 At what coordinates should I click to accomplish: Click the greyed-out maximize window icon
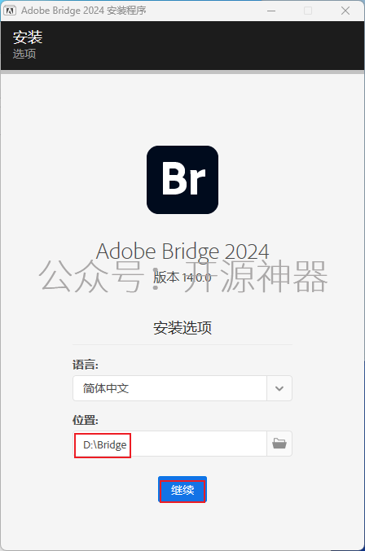308,11
